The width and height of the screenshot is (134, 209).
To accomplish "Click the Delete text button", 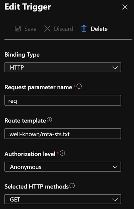I will (99, 29).
